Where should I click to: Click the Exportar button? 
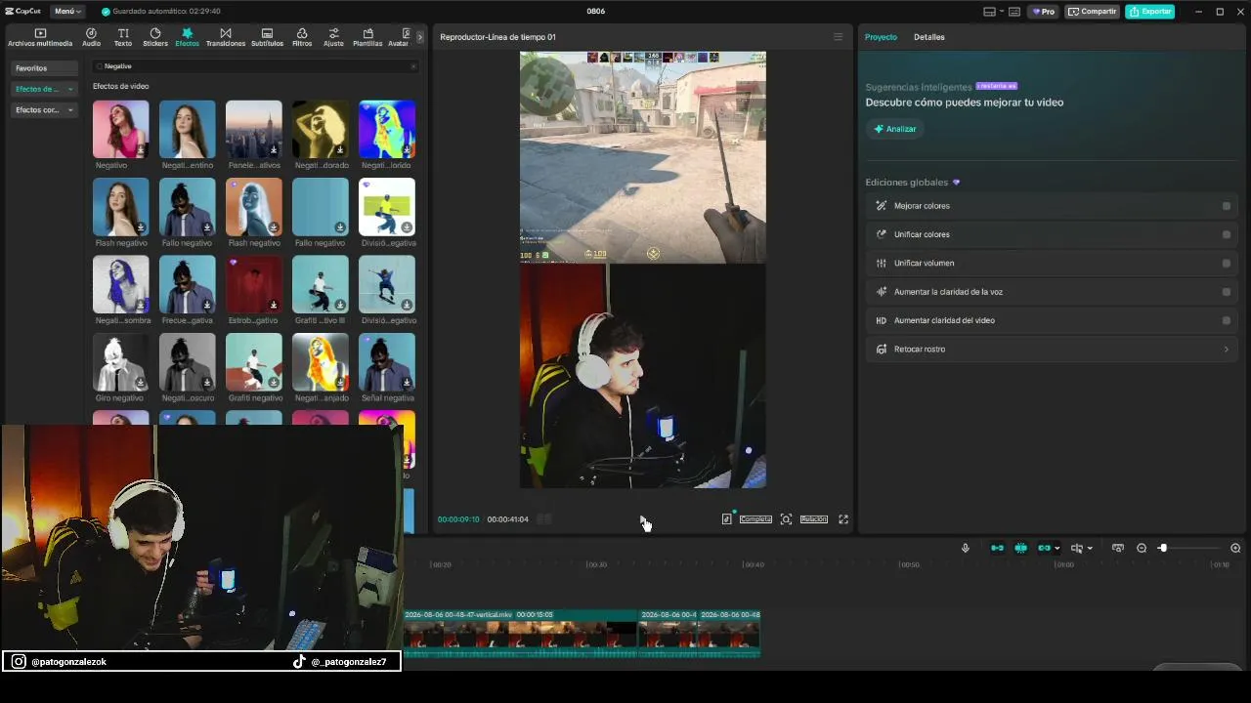click(1149, 12)
